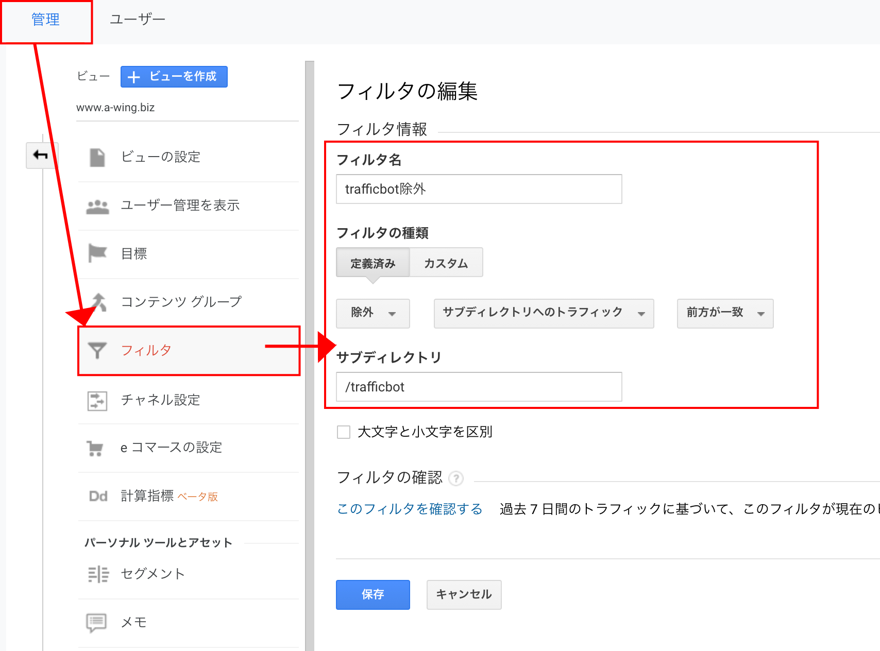Screen dimensions: 880x651
Task: Click the filter verification help question icon
Action: [x=456, y=479]
